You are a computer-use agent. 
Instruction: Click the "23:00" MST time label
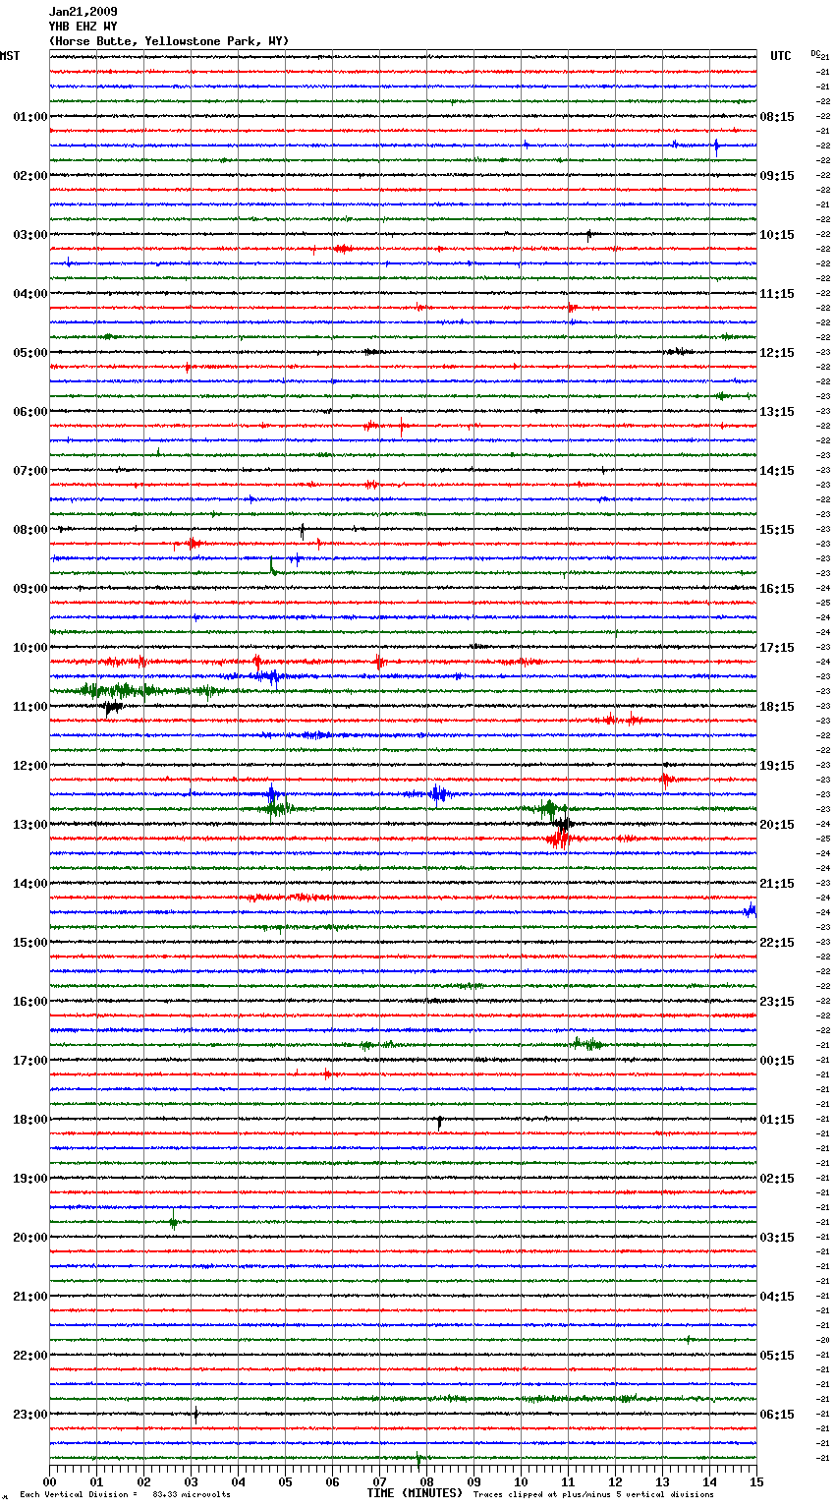point(30,1415)
